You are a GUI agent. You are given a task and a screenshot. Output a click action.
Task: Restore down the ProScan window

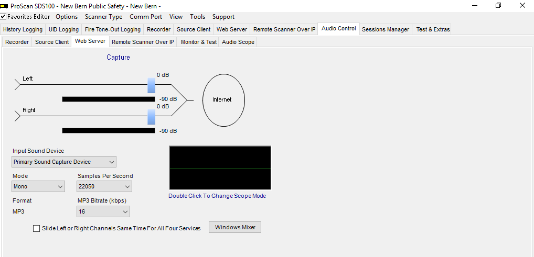[x=498, y=5]
